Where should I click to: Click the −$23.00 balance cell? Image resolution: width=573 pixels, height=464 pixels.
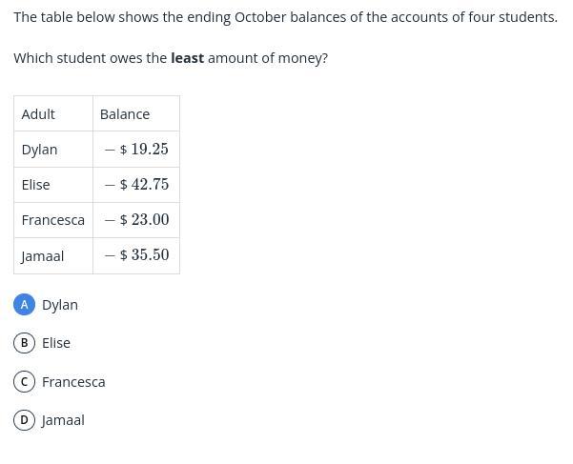[137, 220]
